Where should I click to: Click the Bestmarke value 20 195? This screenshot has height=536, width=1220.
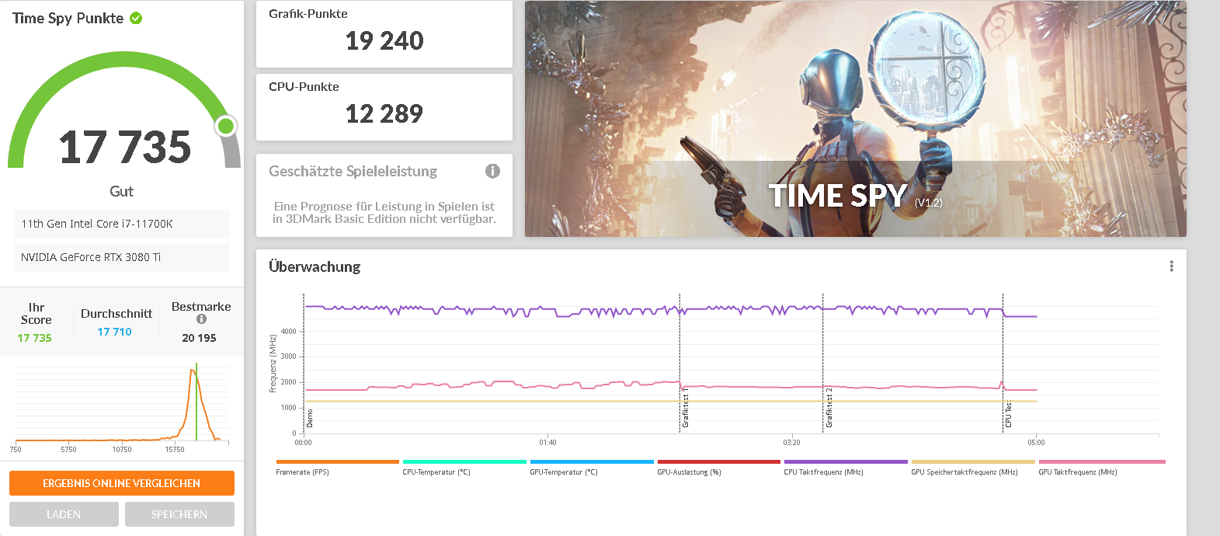point(199,338)
